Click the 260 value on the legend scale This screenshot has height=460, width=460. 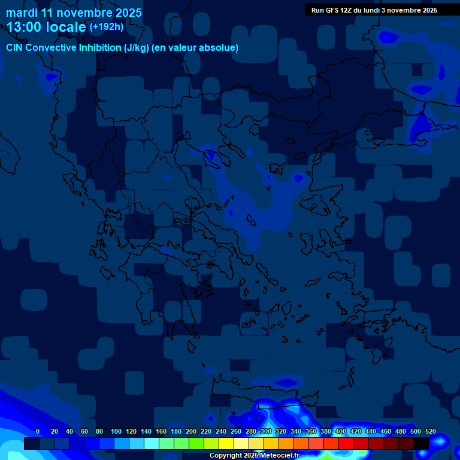pos(235,431)
